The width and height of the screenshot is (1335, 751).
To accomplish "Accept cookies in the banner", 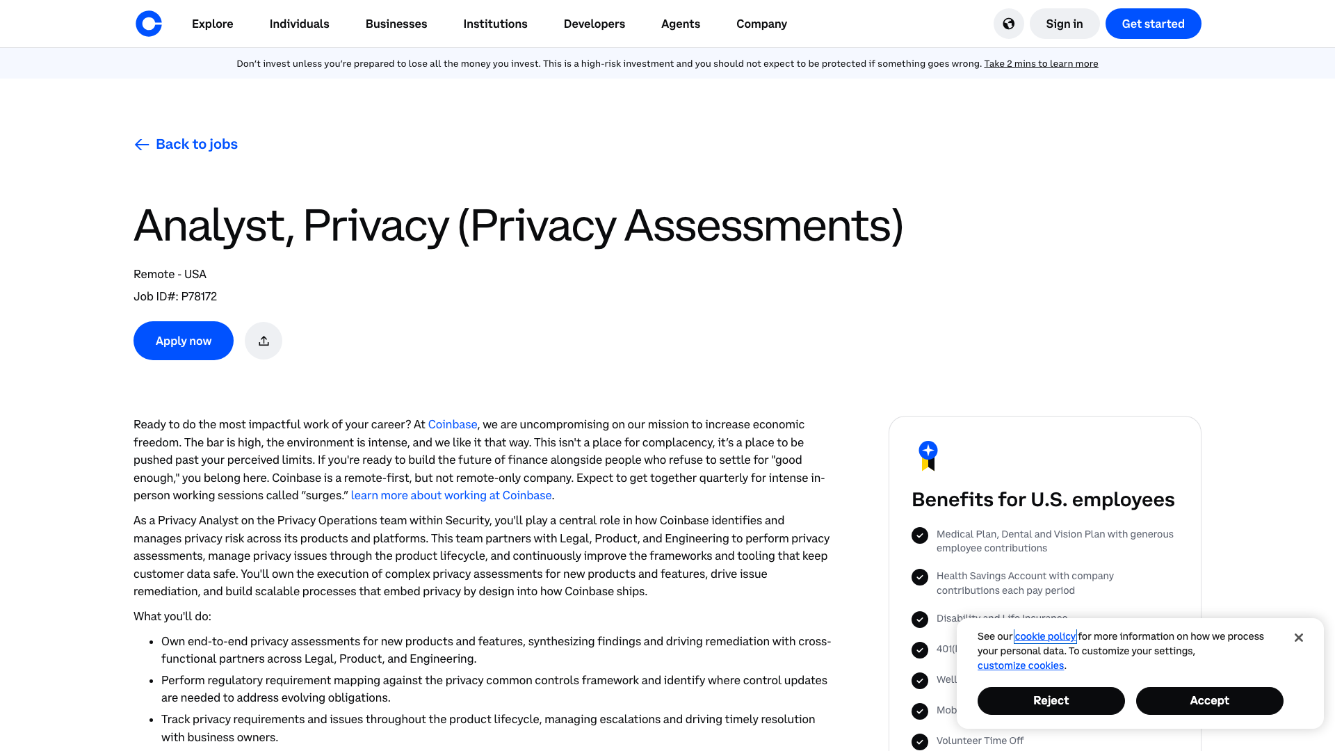I will (x=1210, y=701).
